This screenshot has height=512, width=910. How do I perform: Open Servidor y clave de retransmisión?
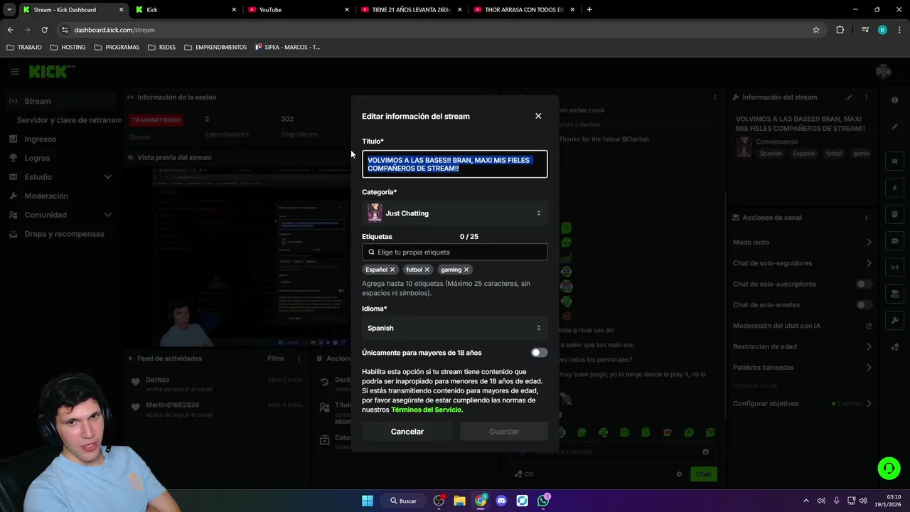point(69,120)
